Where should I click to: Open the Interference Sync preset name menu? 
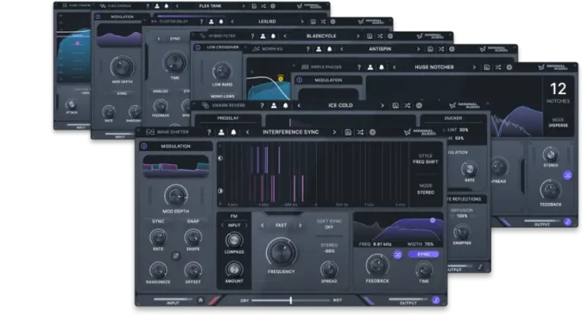(x=287, y=132)
